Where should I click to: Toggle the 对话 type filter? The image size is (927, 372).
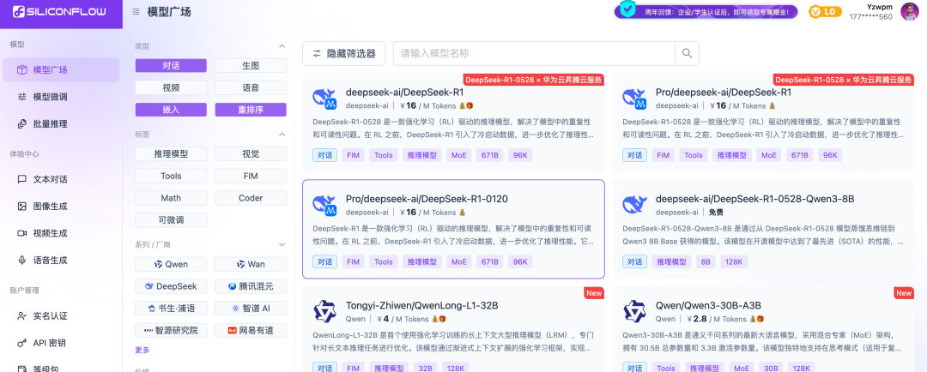click(171, 65)
